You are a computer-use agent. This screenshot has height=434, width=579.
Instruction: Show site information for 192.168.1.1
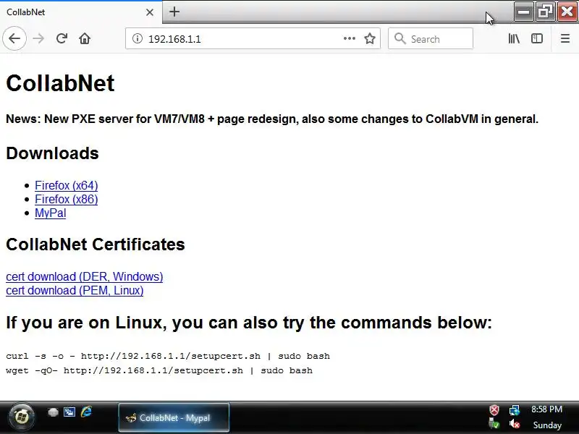tap(138, 38)
